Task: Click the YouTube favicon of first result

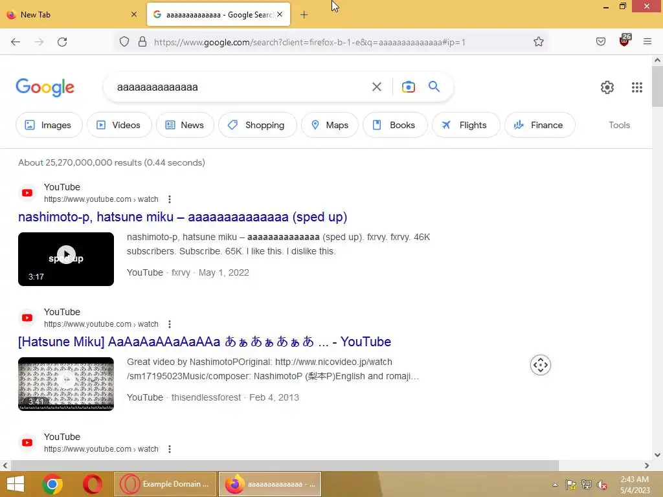Action: 27,193
